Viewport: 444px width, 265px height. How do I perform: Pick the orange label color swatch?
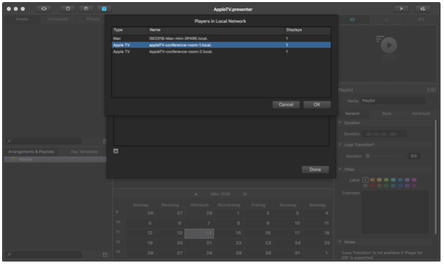pos(372,180)
